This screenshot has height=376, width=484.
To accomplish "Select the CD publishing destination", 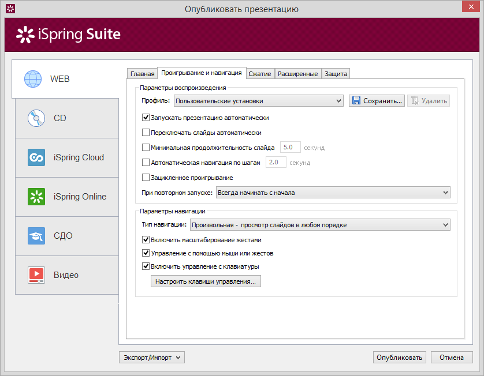I will point(67,118).
